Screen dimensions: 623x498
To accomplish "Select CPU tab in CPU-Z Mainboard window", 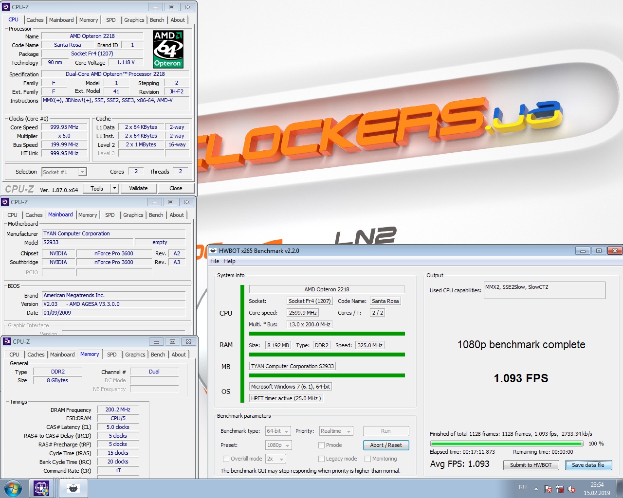I will (x=13, y=215).
